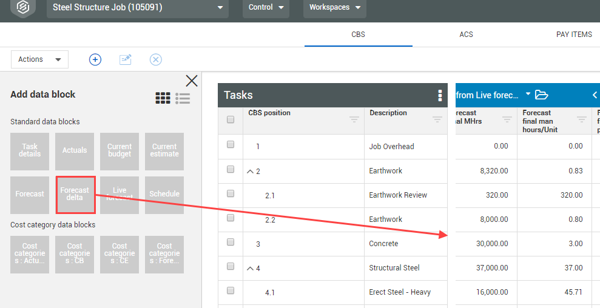600x308 pixels.
Task: Open the Workspaces menu
Action: click(334, 8)
